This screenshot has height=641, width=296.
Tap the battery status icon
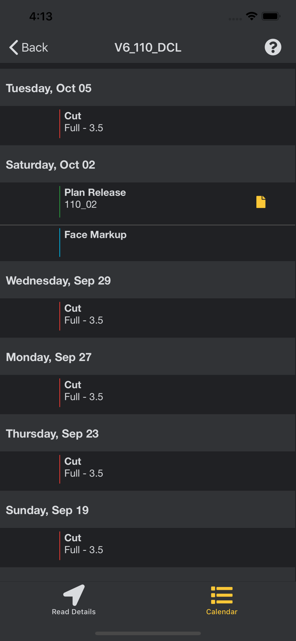pos(271,16)
